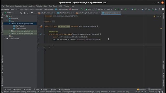The height and width of the screenshot is (93, 166).
Task: Open the Favorites sidebar tool window
Action: pyautogui.click(x=2, y=69)
